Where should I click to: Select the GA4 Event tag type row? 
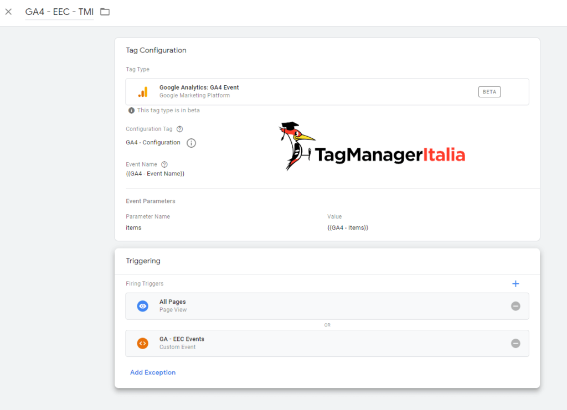tap(327, 92)
